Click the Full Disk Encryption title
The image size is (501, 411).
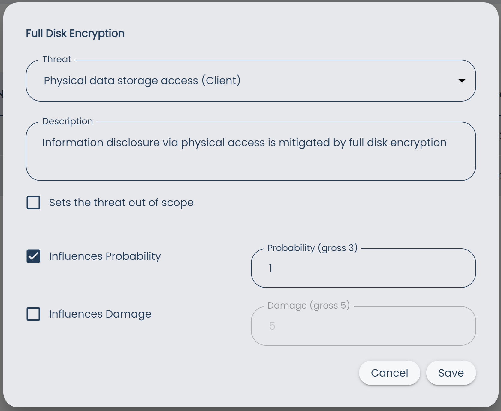75,33
